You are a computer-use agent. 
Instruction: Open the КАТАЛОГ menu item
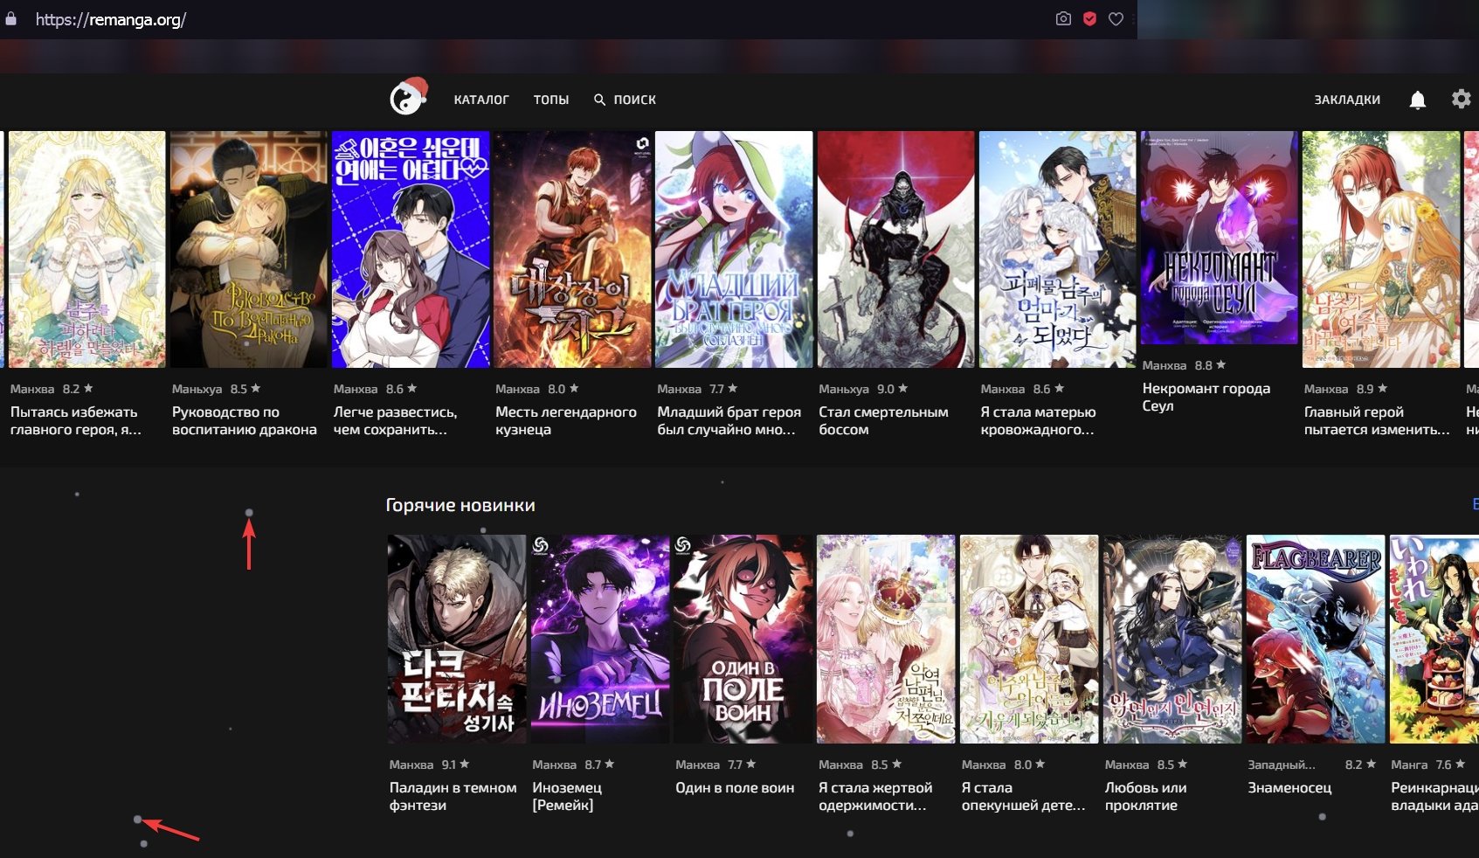pyautogui.click(x=481, y=99)
